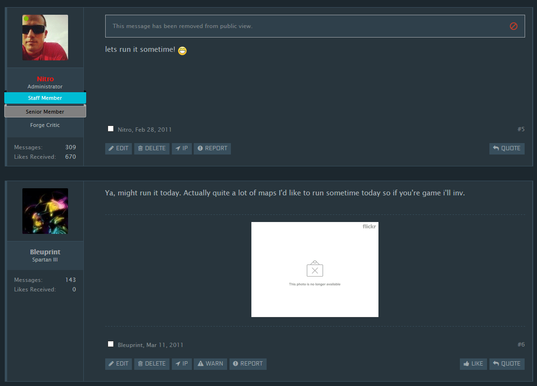Viewport: 537px width, 386px height.
Task: Select checkbox beside Nitro, Feb 28, 2011
Action: click(x=110, y=129)
